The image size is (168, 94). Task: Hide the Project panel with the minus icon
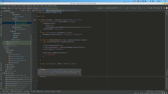click(30, 10)
